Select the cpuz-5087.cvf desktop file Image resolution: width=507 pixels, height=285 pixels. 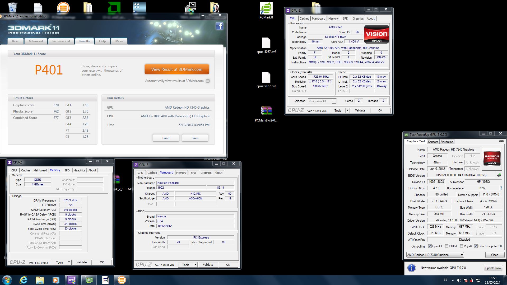pos(266,45)
